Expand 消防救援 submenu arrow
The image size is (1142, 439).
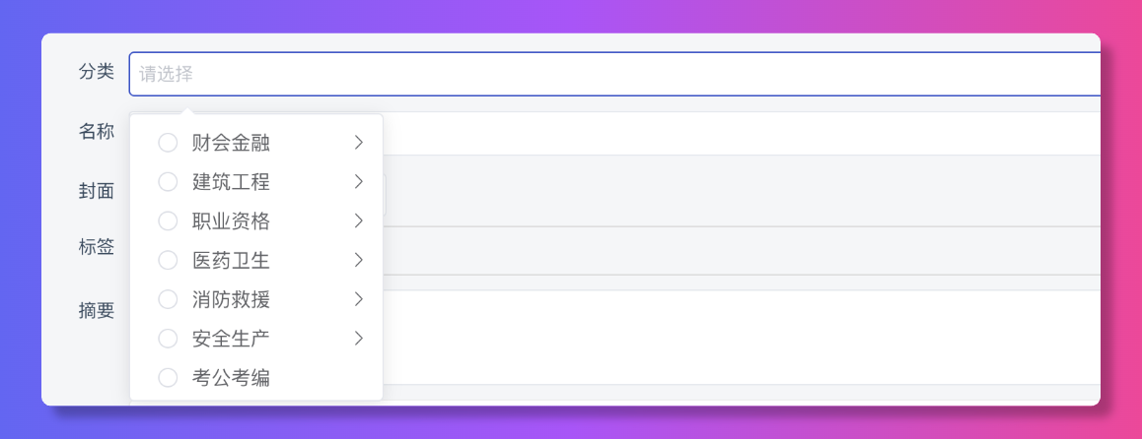[x=359, y=299]
